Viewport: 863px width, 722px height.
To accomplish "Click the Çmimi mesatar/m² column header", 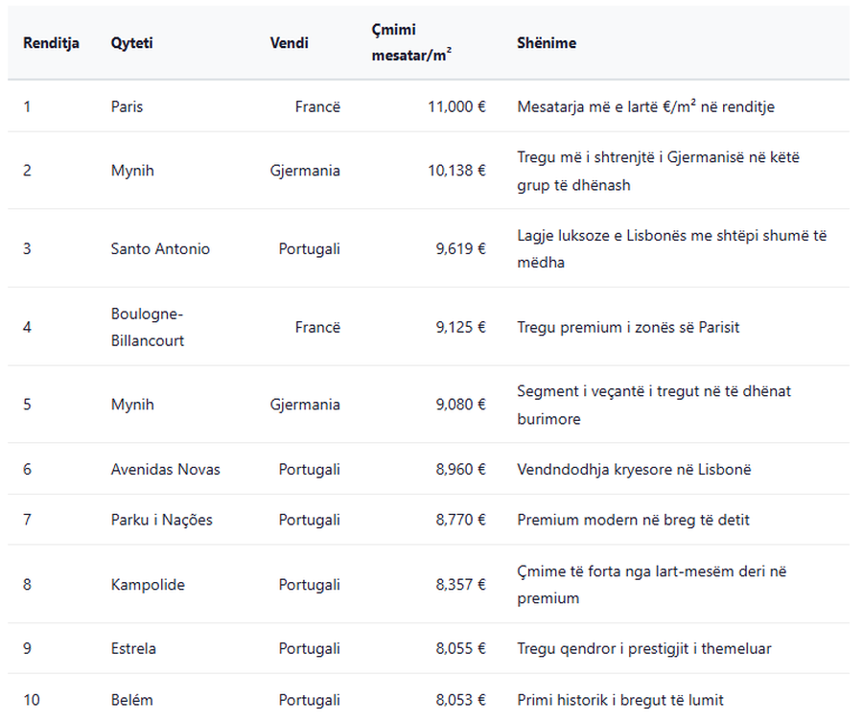I will [x=411, y=42].
